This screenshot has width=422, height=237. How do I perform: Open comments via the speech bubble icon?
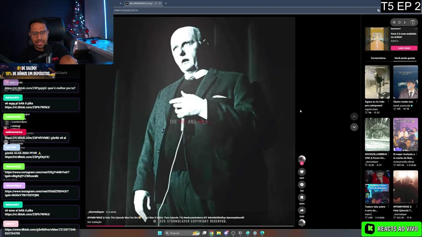[302, 185]
